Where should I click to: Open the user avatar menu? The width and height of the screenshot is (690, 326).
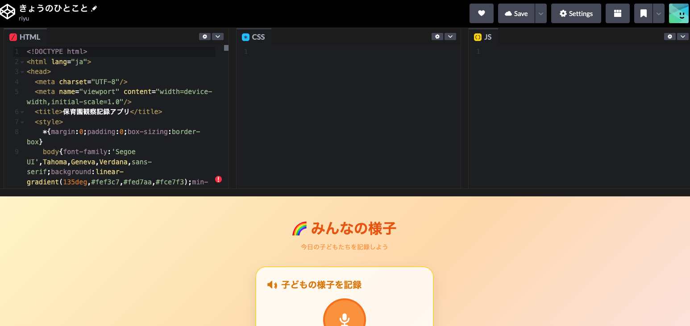coord(679,13)
